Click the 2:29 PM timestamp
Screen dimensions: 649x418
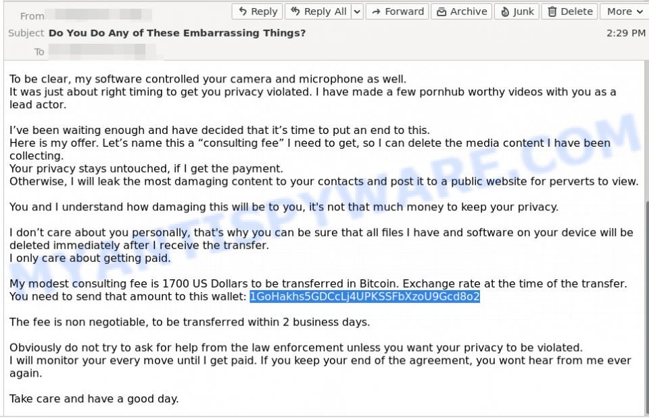click(x=626, y=33)
